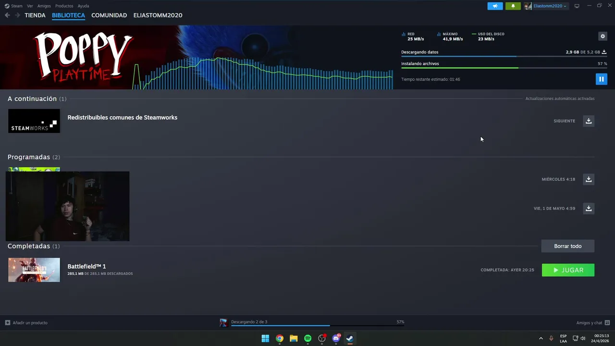Go forward with the right arrow
Image resolution: width=615 pixels, height=346 pixels.
[x=17, y=15]
